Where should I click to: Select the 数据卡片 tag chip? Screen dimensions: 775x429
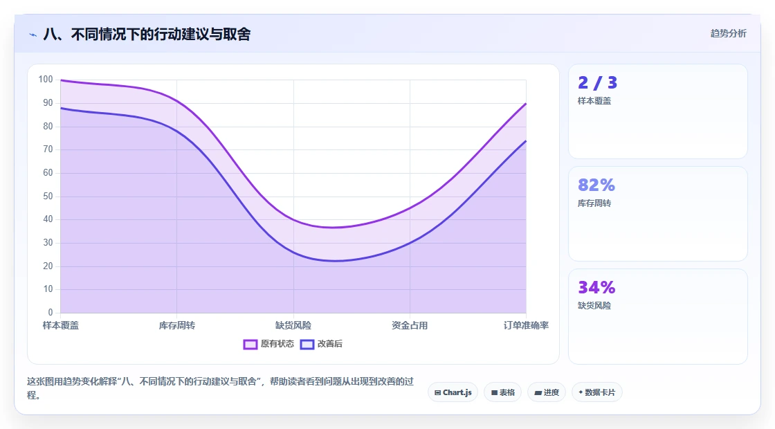click(596, 392)
